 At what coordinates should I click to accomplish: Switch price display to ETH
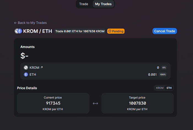point(169,88)
